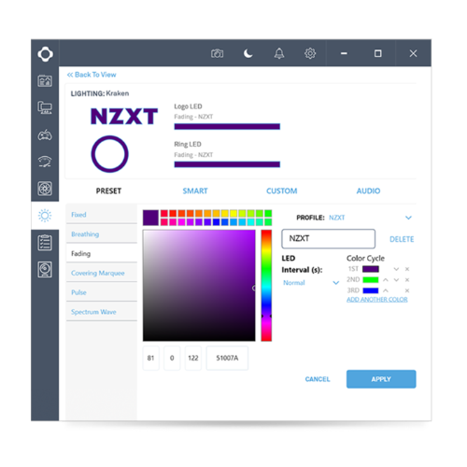This screenshot has height=467, width=467.
Task: Select the Fixed lighting mode
Action: pyautogui.click(x=102, y=215)
